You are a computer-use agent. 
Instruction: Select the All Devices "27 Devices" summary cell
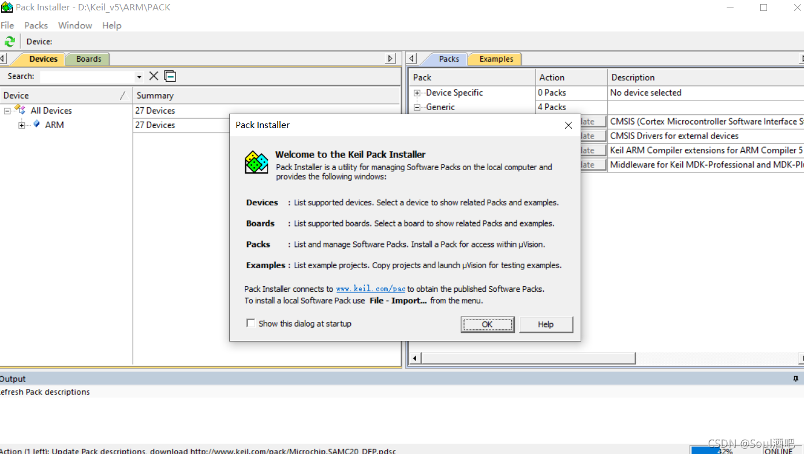[x=267, y=110]
